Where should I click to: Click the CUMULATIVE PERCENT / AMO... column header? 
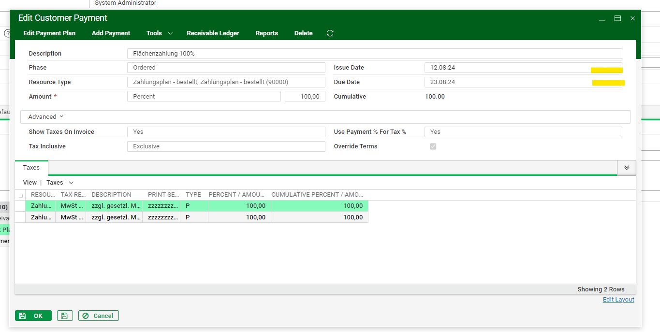click(320, 195)
